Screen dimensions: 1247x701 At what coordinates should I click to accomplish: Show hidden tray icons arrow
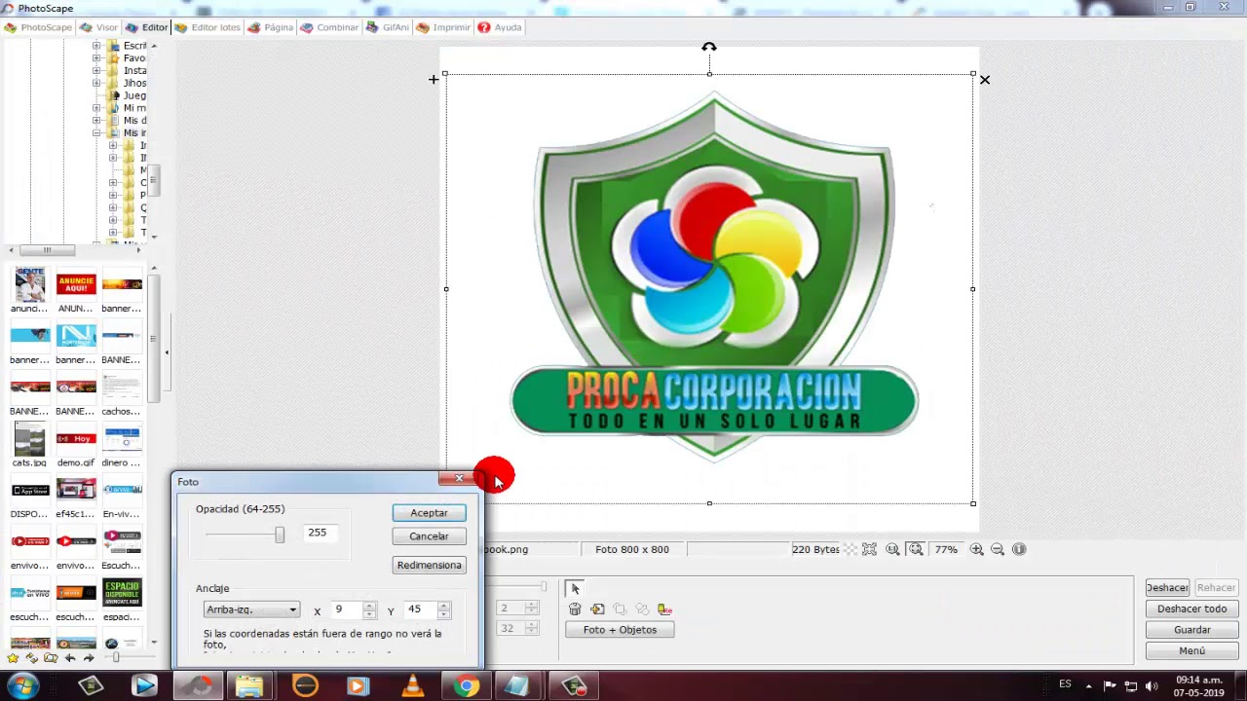point(1088,686)
